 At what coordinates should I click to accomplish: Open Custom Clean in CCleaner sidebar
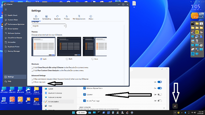(x=13, y=20)
